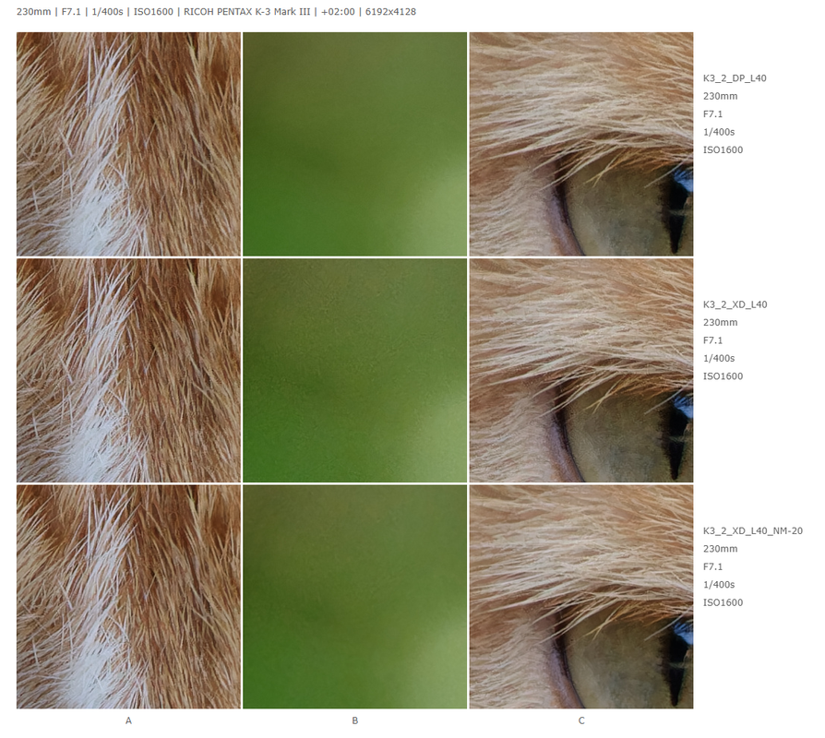Select the column B label
825x738 pixels.
tap(354, 720)
